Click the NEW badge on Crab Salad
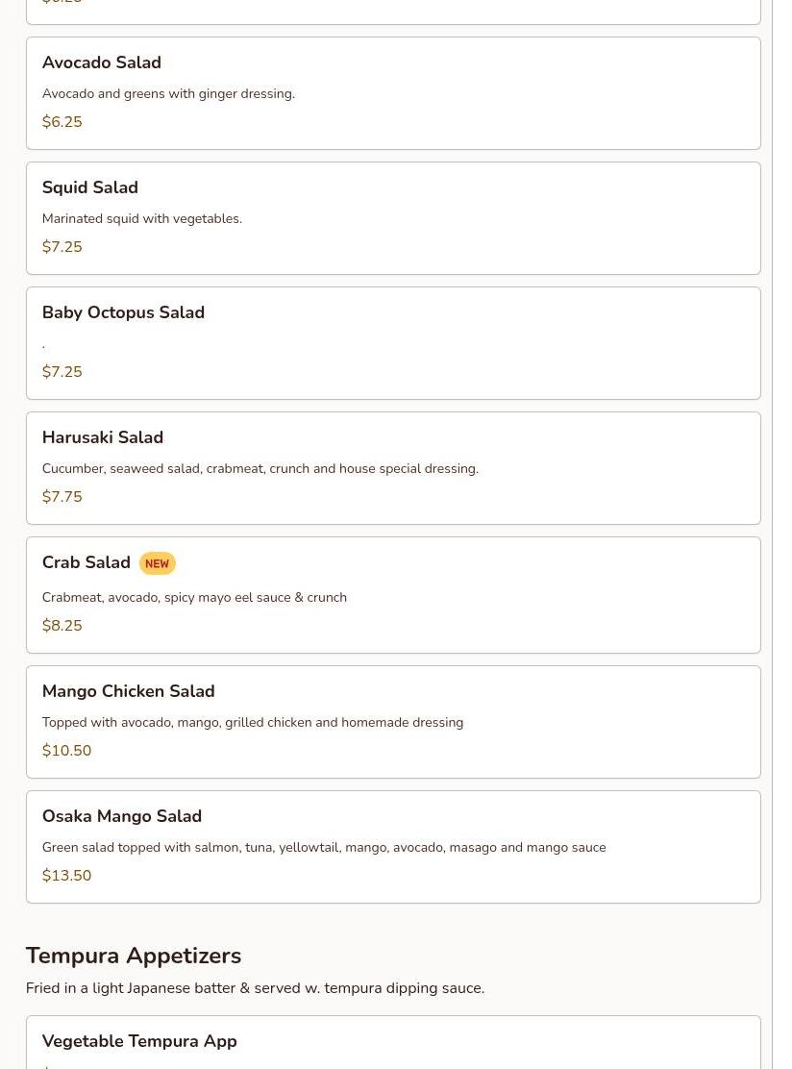792x1069 pixels. [x=157, y=564]
